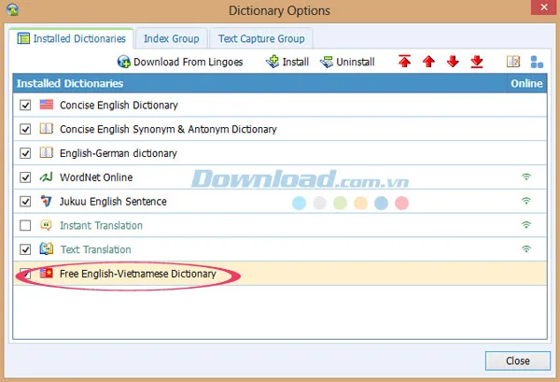Click the Download From Lingoes globe icon

point(123,62)
